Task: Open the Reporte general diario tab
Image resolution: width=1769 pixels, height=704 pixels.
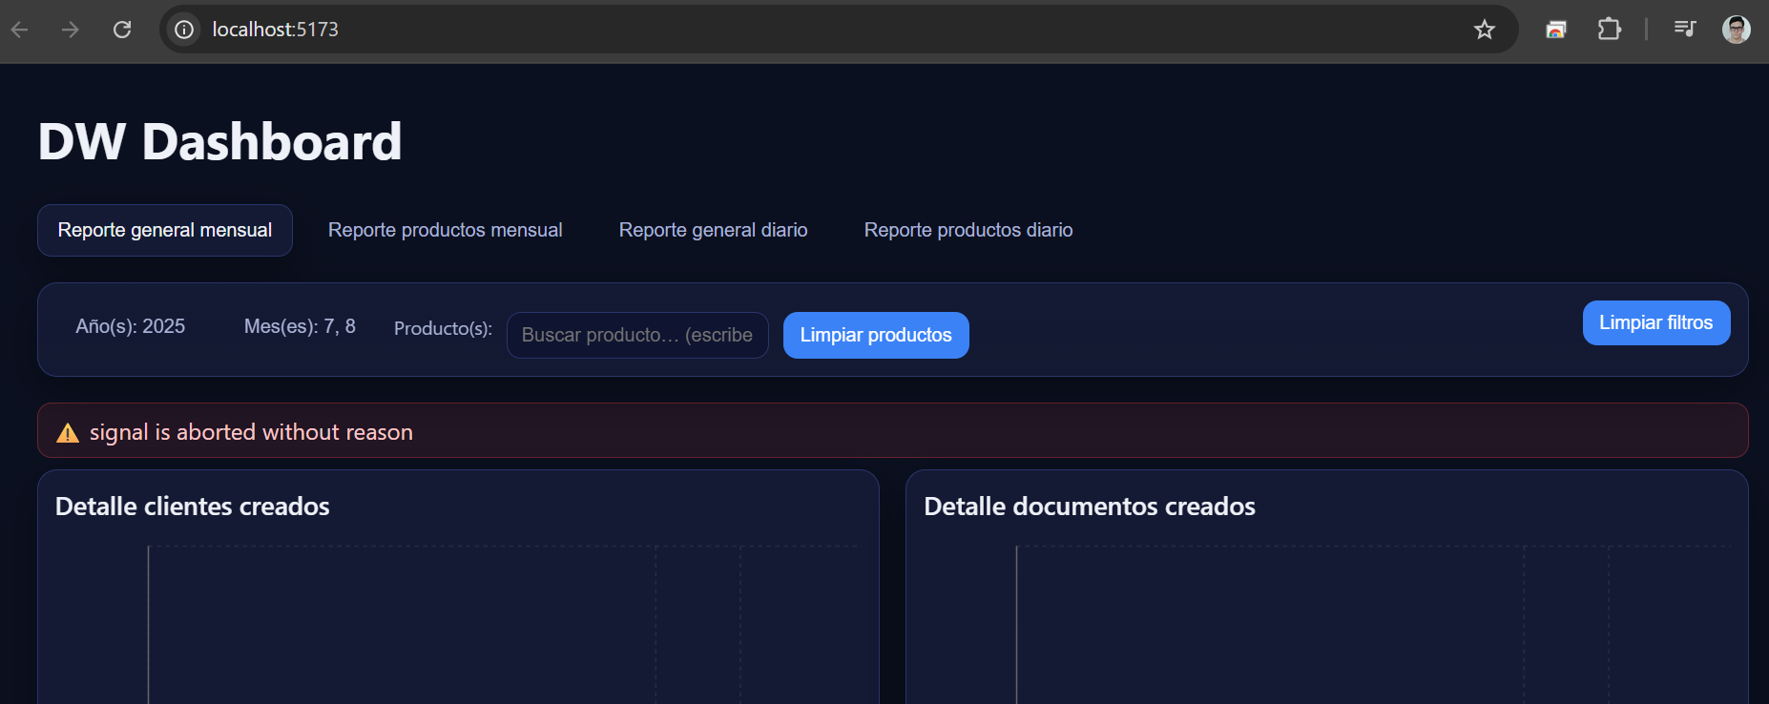Action: [x=714, y=230]
